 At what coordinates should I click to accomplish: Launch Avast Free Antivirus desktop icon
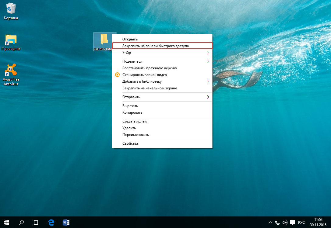[11, 71]
